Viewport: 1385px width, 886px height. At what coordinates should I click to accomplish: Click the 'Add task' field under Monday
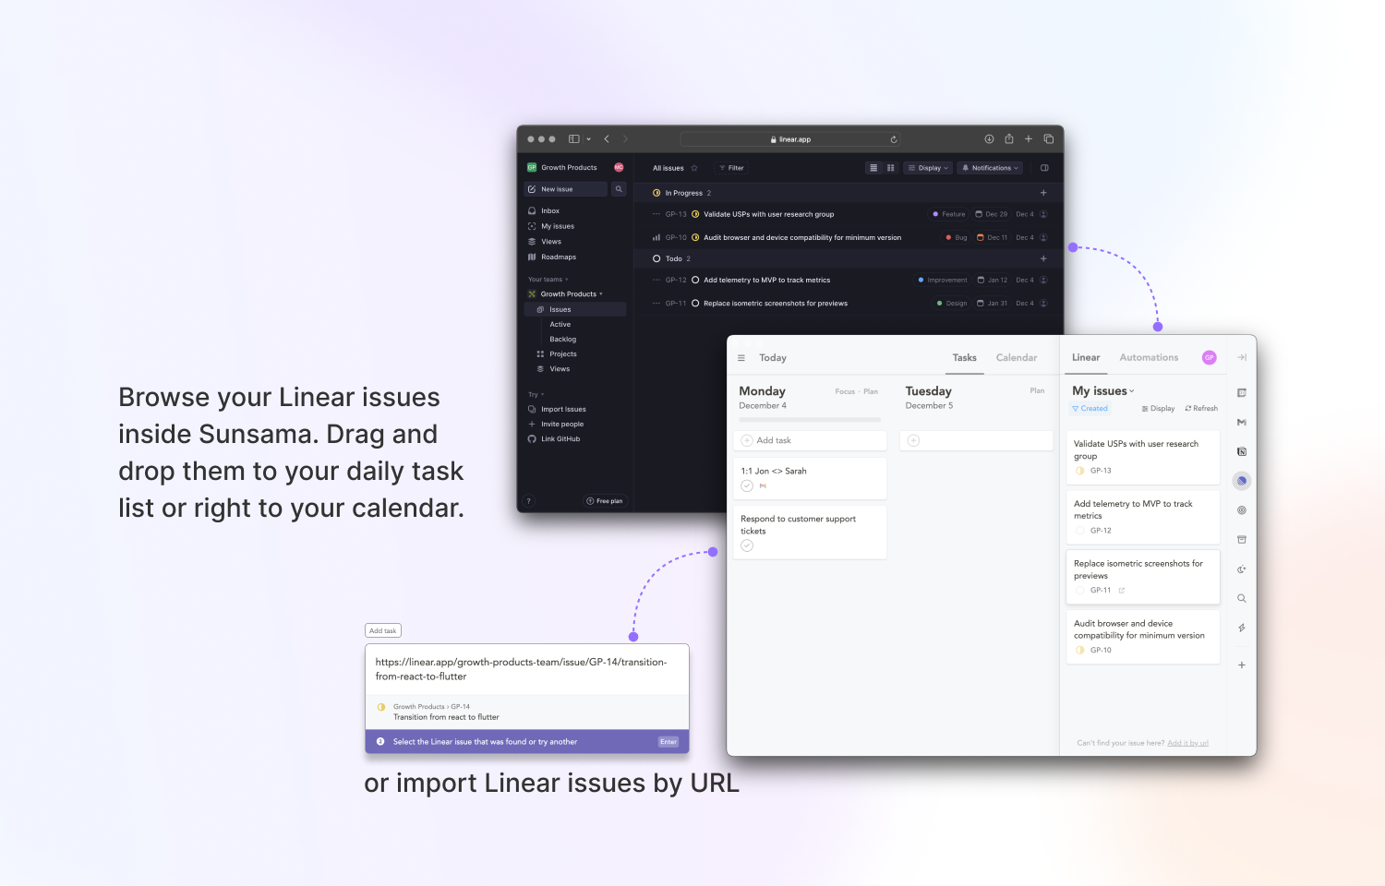[811, 441]
